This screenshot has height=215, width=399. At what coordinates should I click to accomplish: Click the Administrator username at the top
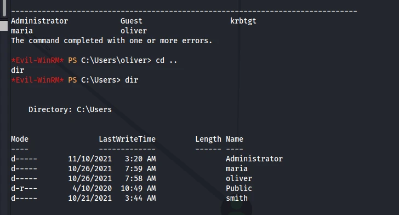(x=39, y=21)
